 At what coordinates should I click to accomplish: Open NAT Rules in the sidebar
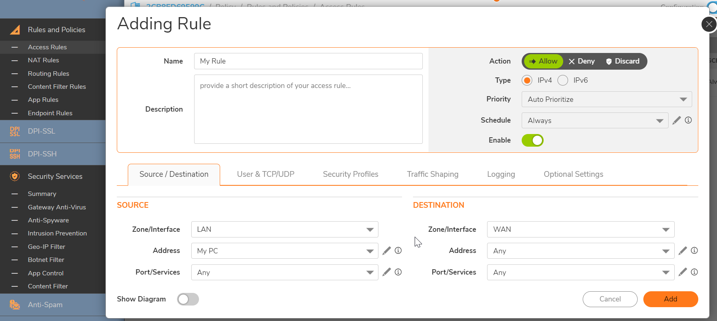(x=43, y=60)
